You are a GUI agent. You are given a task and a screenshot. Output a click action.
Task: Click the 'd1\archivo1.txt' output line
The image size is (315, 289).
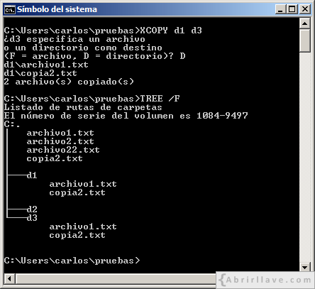46,65
